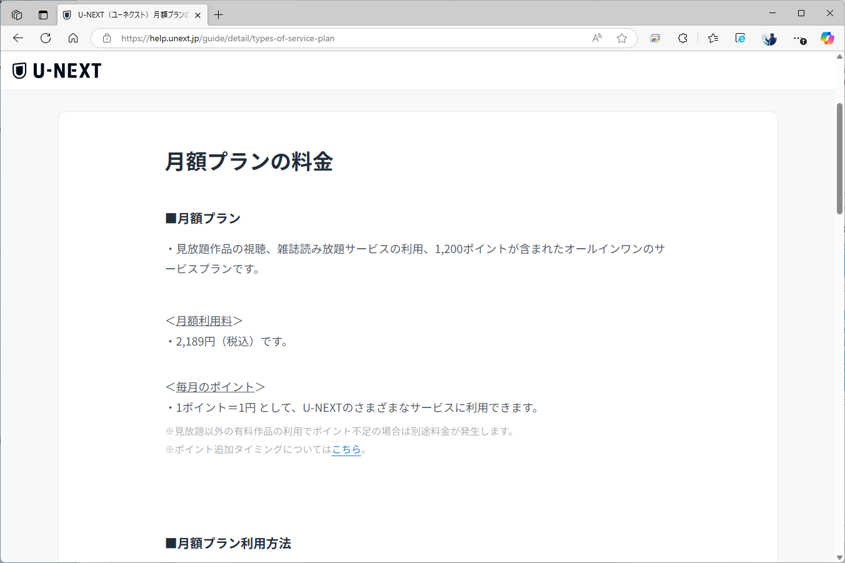Add this page to favorites
This screenshot has height=563, width=845.
pos(622,38)
